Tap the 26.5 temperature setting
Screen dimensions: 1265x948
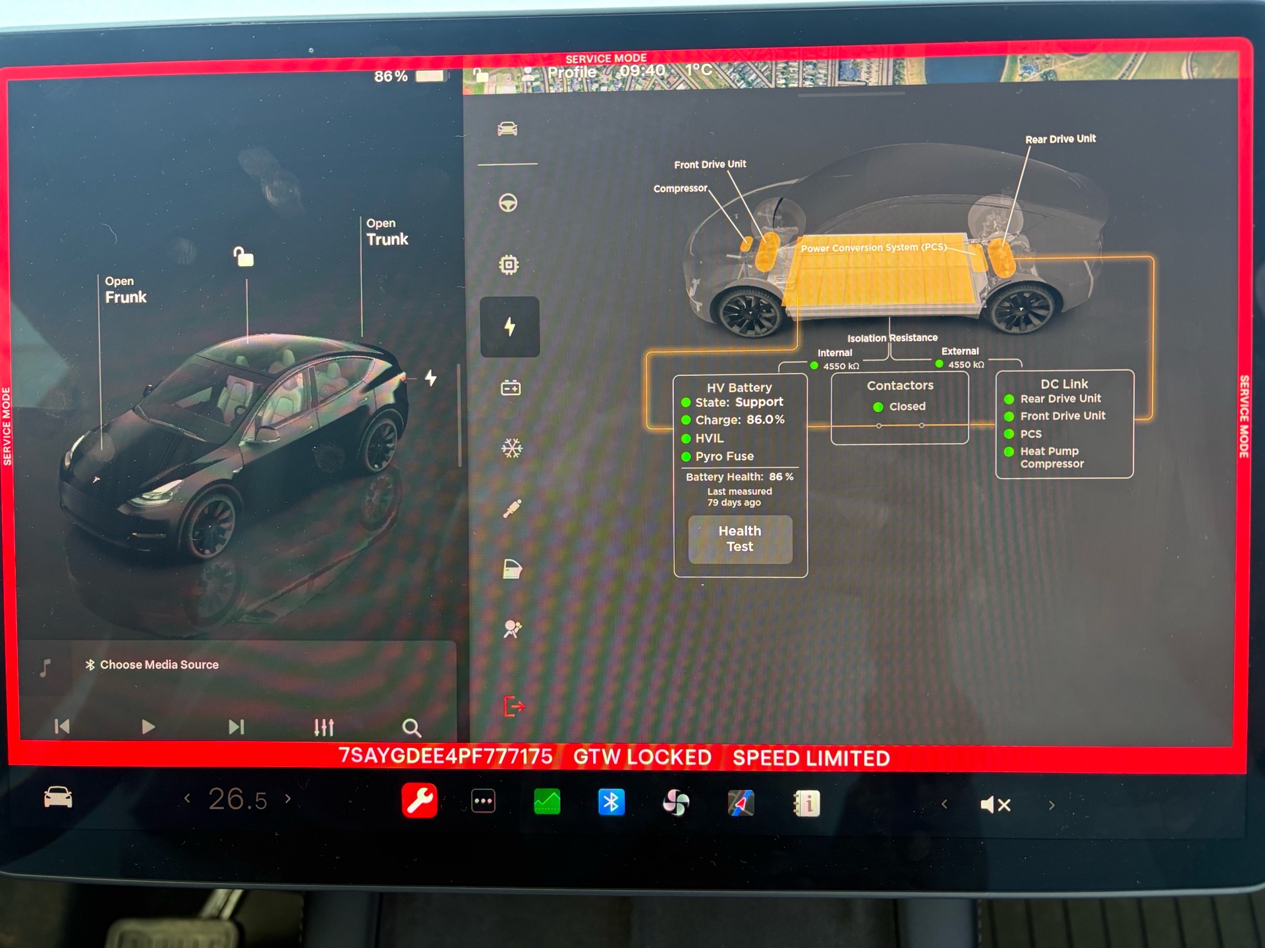coord(238,799)
